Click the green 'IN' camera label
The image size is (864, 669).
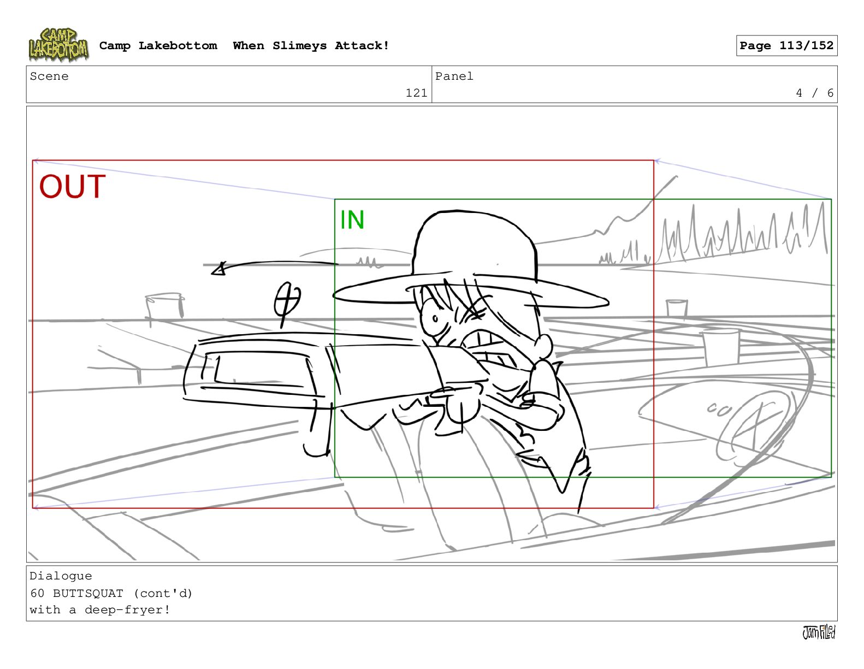pyautogui.click(x=352, y=220)
